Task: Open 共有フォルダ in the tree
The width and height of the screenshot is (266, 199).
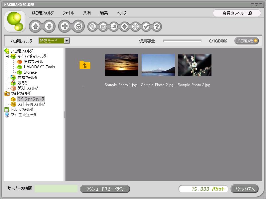Action: (x=27, y=78)
